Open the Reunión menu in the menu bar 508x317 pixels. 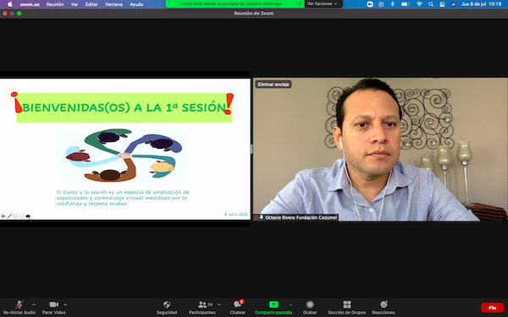pyautogui.click(x=55, y=4)
